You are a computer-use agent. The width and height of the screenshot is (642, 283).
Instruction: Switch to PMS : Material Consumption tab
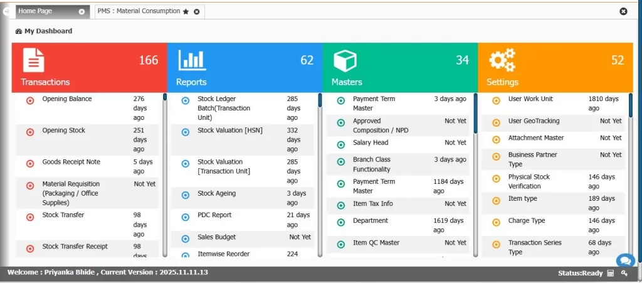click(138, 11)
